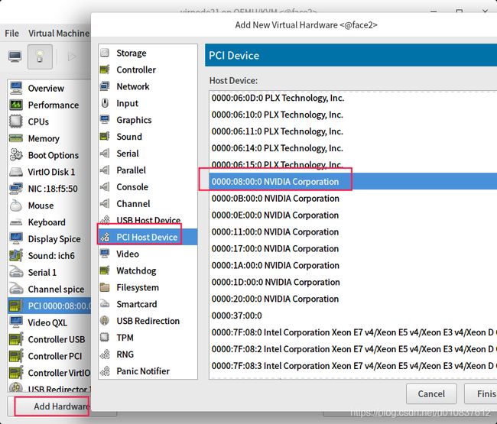Select Keyboard in VM hardware list
The height and width of the screenshot is (424, 497).
49,222
